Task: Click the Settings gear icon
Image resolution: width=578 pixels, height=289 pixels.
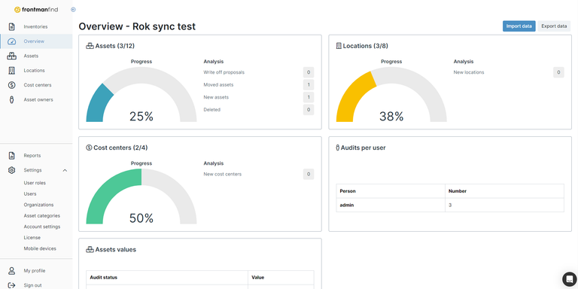Action: [x=12, y=170]
